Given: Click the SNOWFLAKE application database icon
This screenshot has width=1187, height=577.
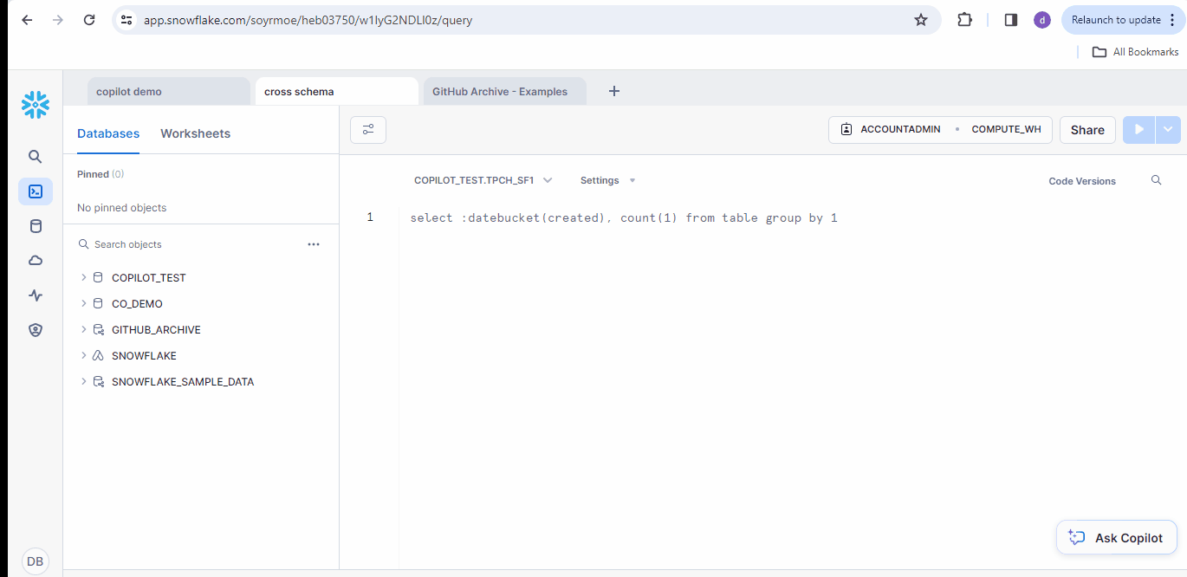Looking at the screenshot, I should 98,356.
